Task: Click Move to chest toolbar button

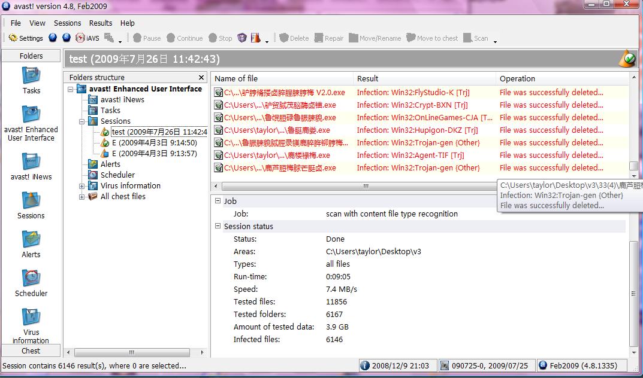Action: [432, 38]
